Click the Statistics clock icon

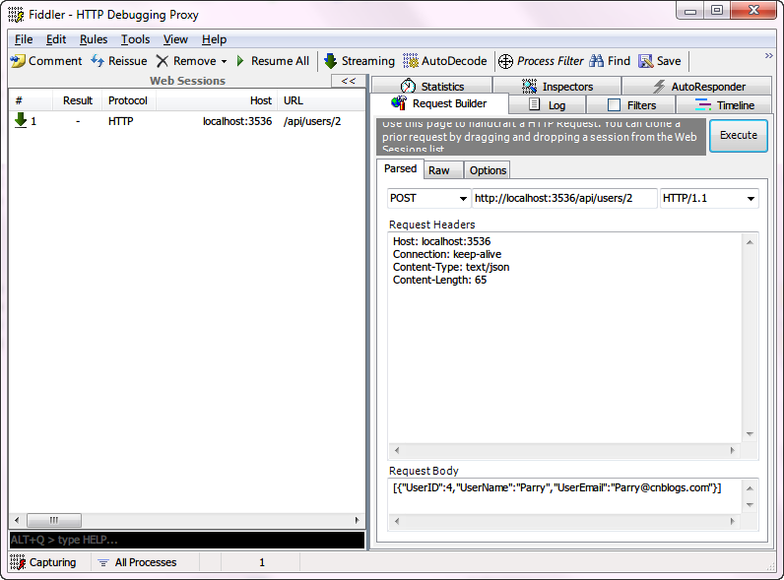408,86
